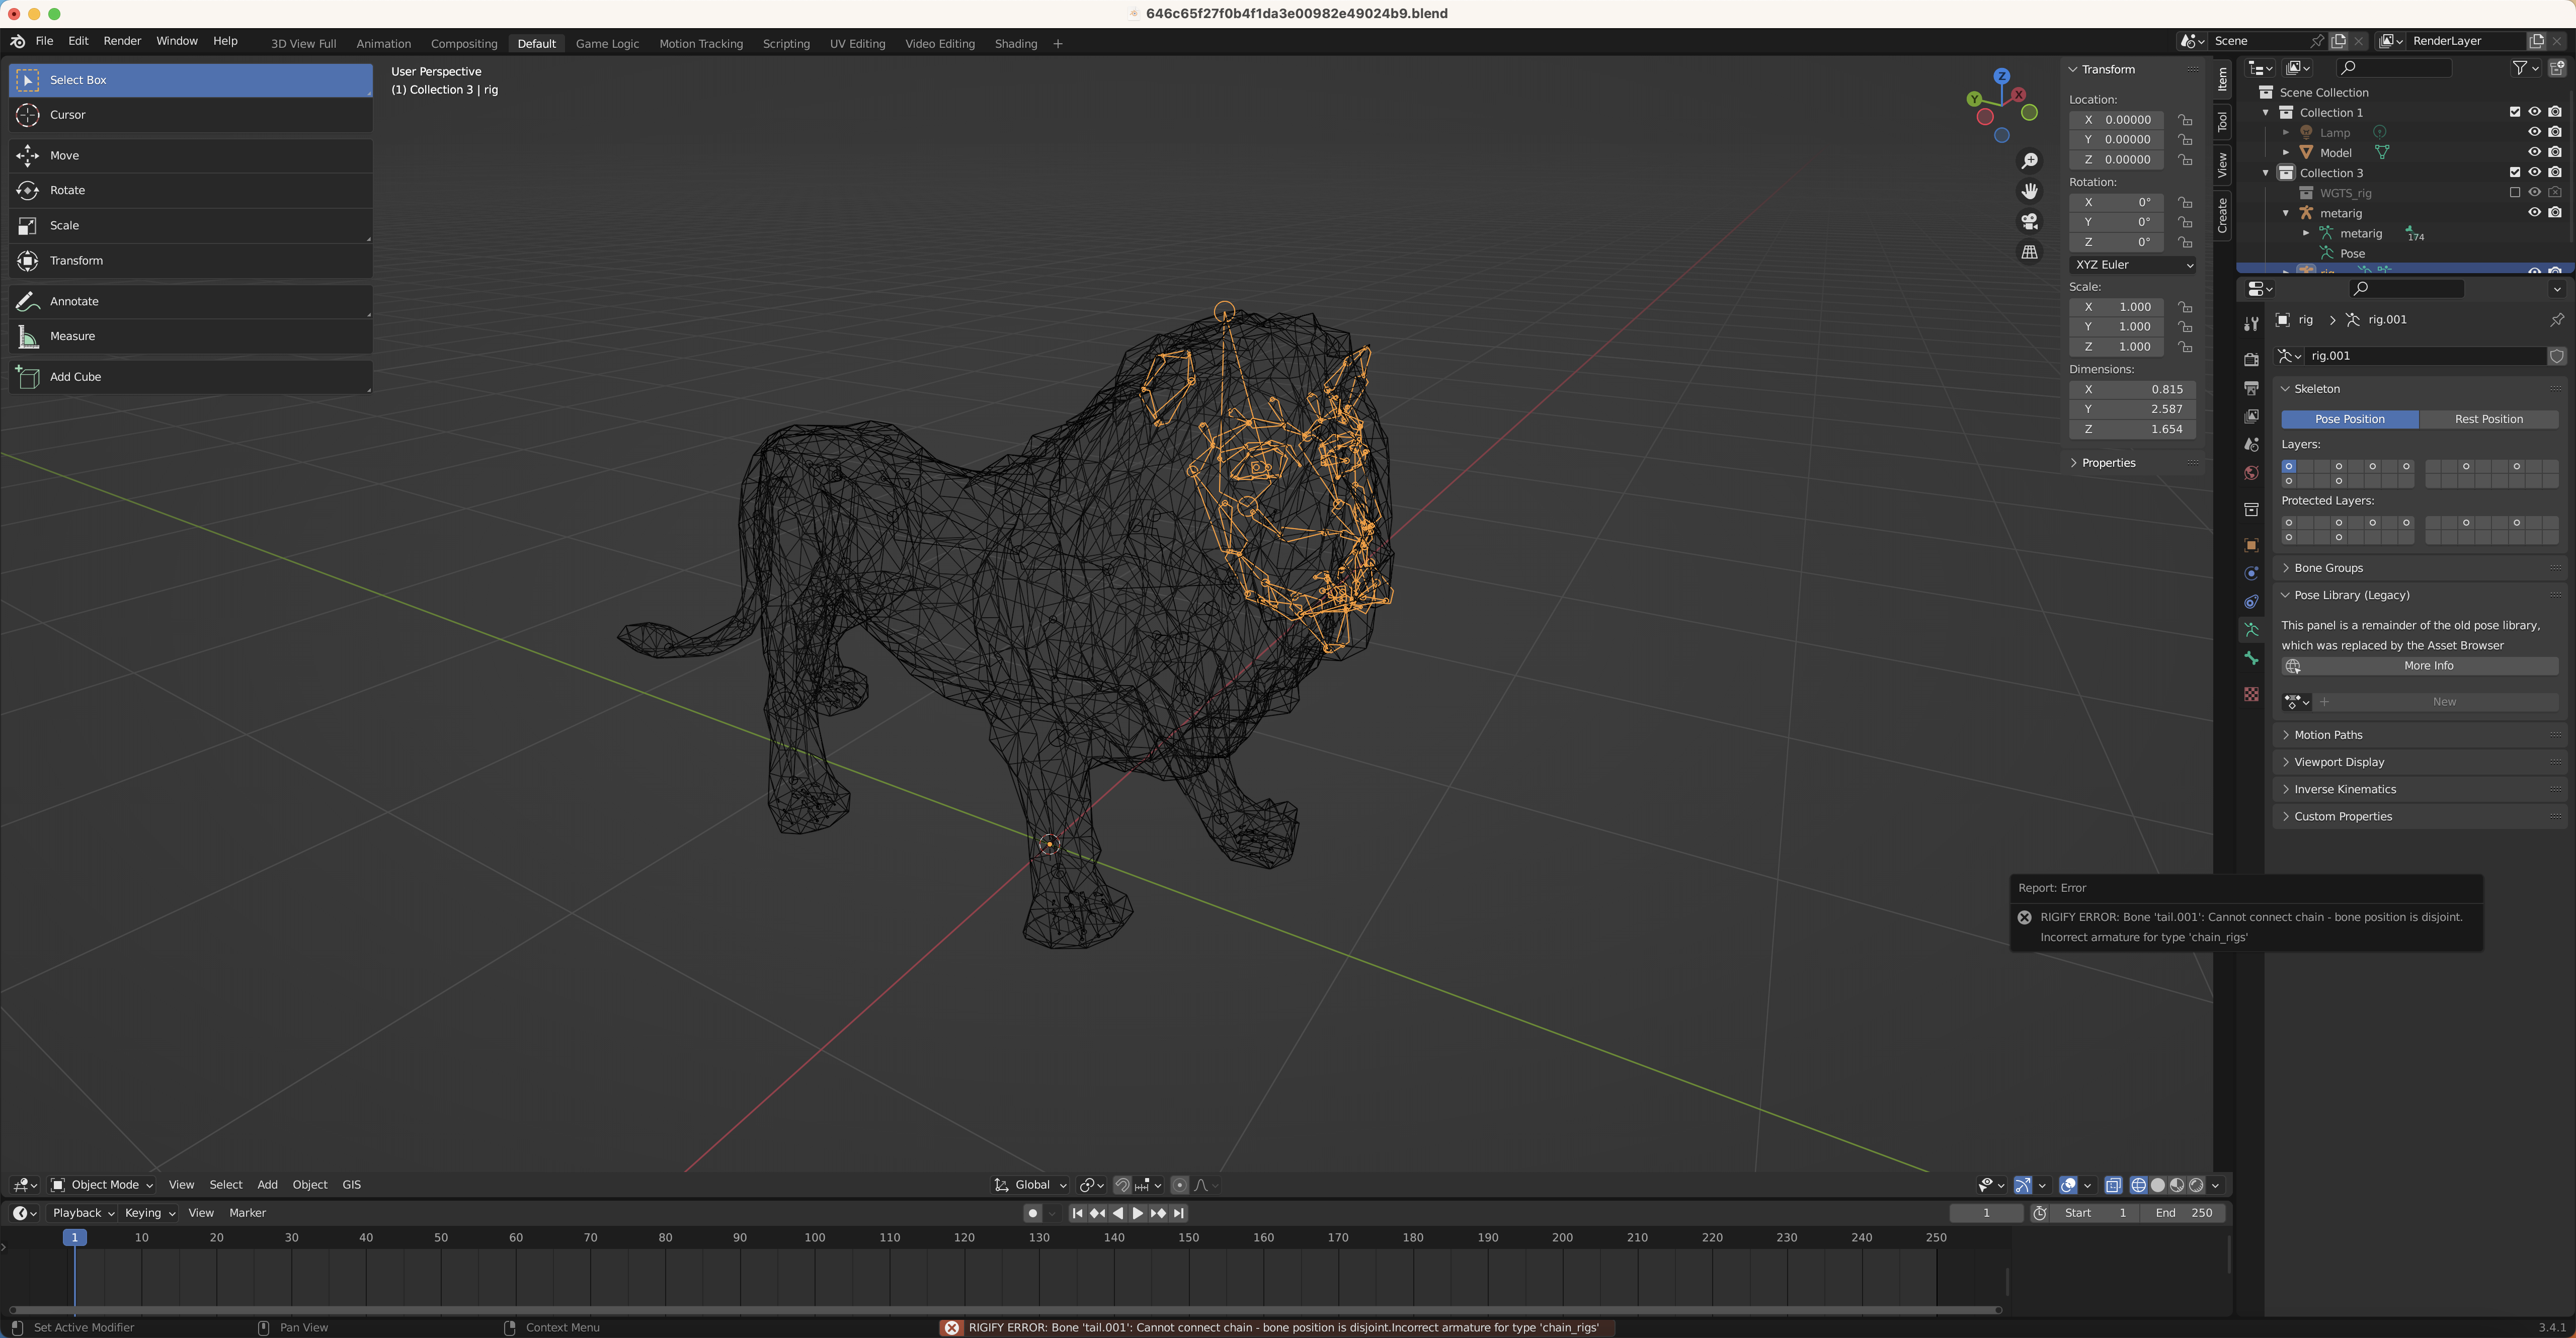Choose the Rotate tool
The image size is (2576, 1338).
(x=190, y=190)
